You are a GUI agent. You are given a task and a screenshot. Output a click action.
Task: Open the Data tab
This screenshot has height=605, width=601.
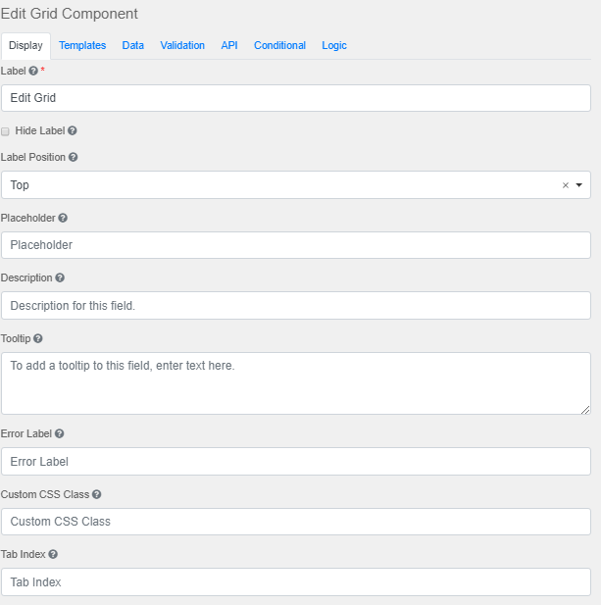[133, 45]
